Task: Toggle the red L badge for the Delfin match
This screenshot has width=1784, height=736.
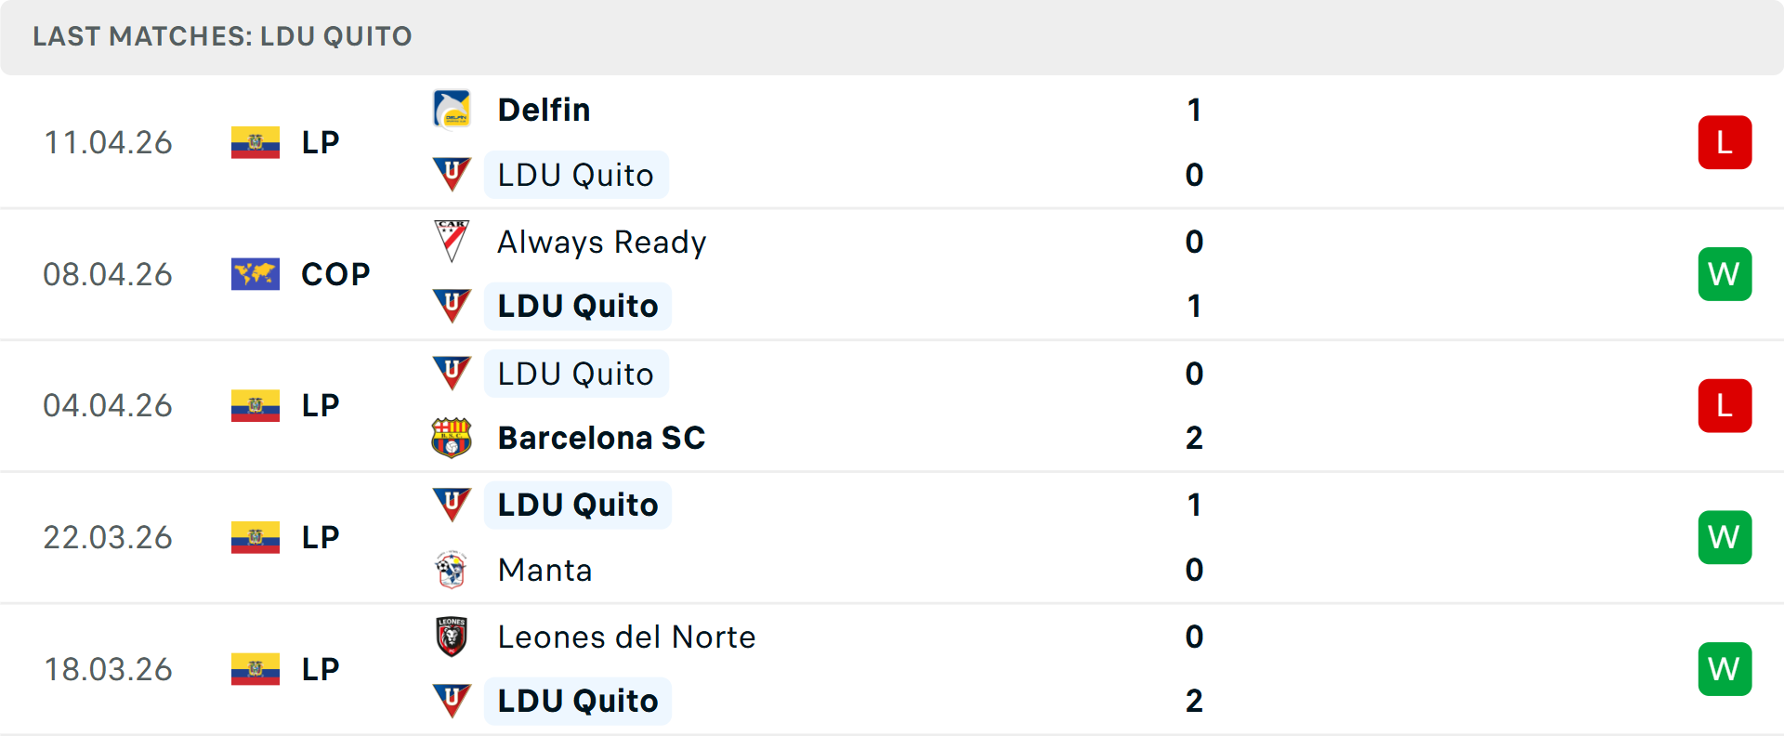Action: point(1725,142)
